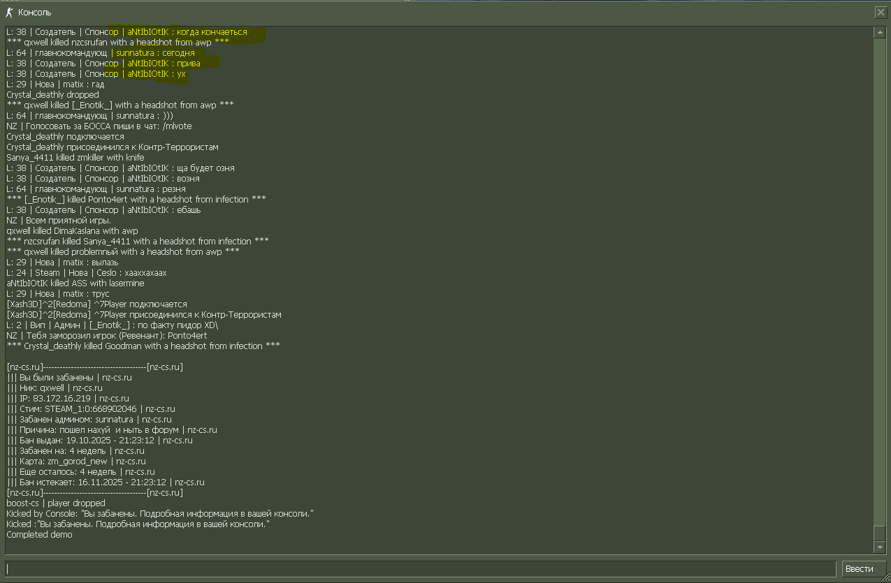This screenshot has height=583, width=891.
Task: Close the Консоль window
Action: 880,13
